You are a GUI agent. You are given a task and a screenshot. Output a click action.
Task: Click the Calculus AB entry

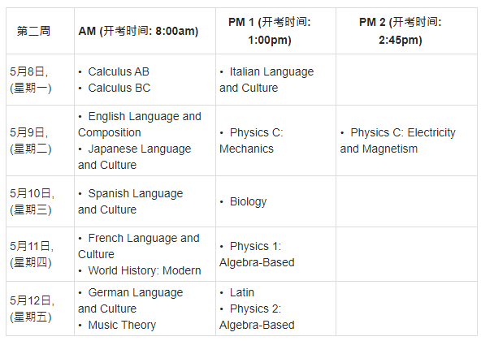click(119, 71)
